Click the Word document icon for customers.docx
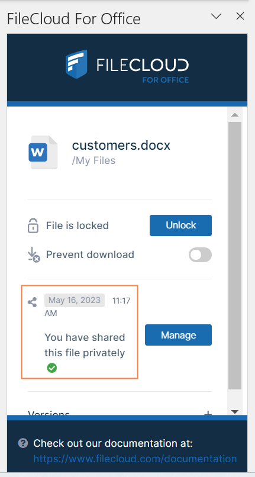Viewport: 255px width, 477px height. [x=44, y=153]
